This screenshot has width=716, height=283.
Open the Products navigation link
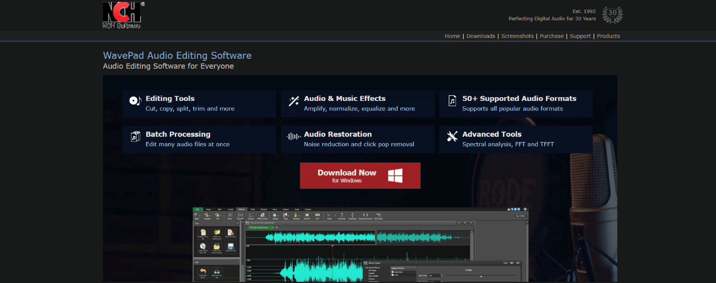608,36
